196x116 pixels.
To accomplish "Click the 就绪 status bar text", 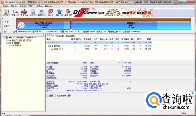I will tap(3, 113).
